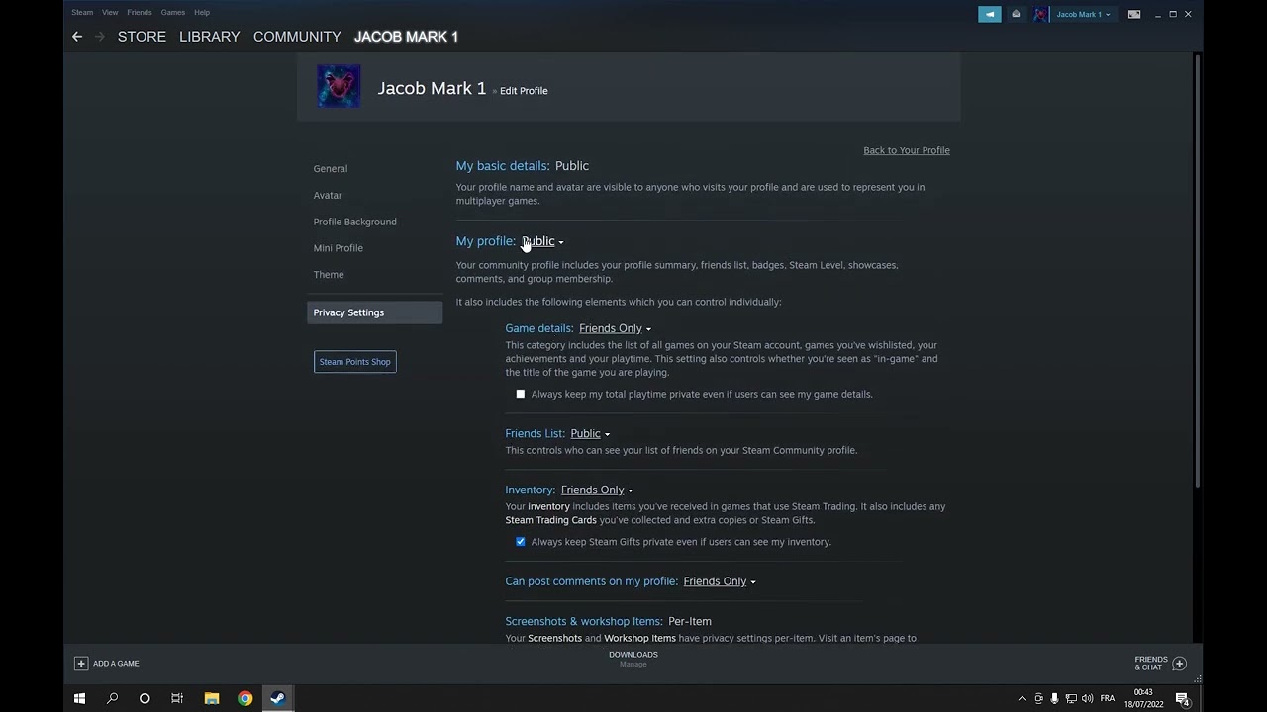This screenshot has height=712, width=1267.
Task: Open Google Chrome from taskbar
Action: (244, 698)
